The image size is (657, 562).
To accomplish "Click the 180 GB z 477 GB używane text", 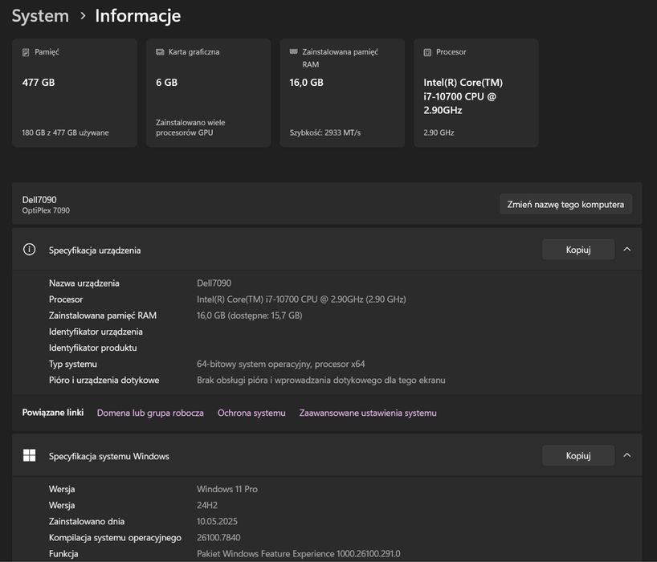I will click(x=65, y=132).
